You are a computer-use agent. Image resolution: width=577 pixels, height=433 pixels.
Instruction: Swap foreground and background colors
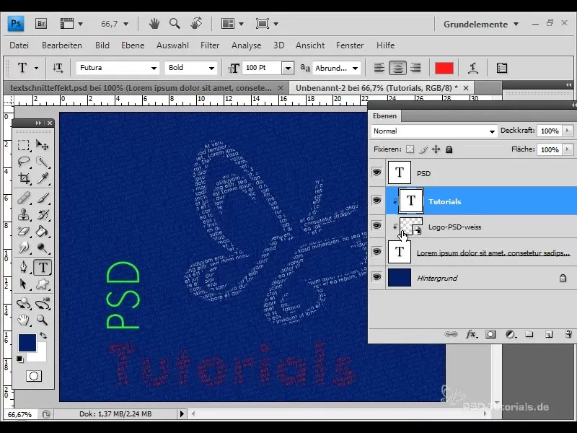(x=43, y=336)
